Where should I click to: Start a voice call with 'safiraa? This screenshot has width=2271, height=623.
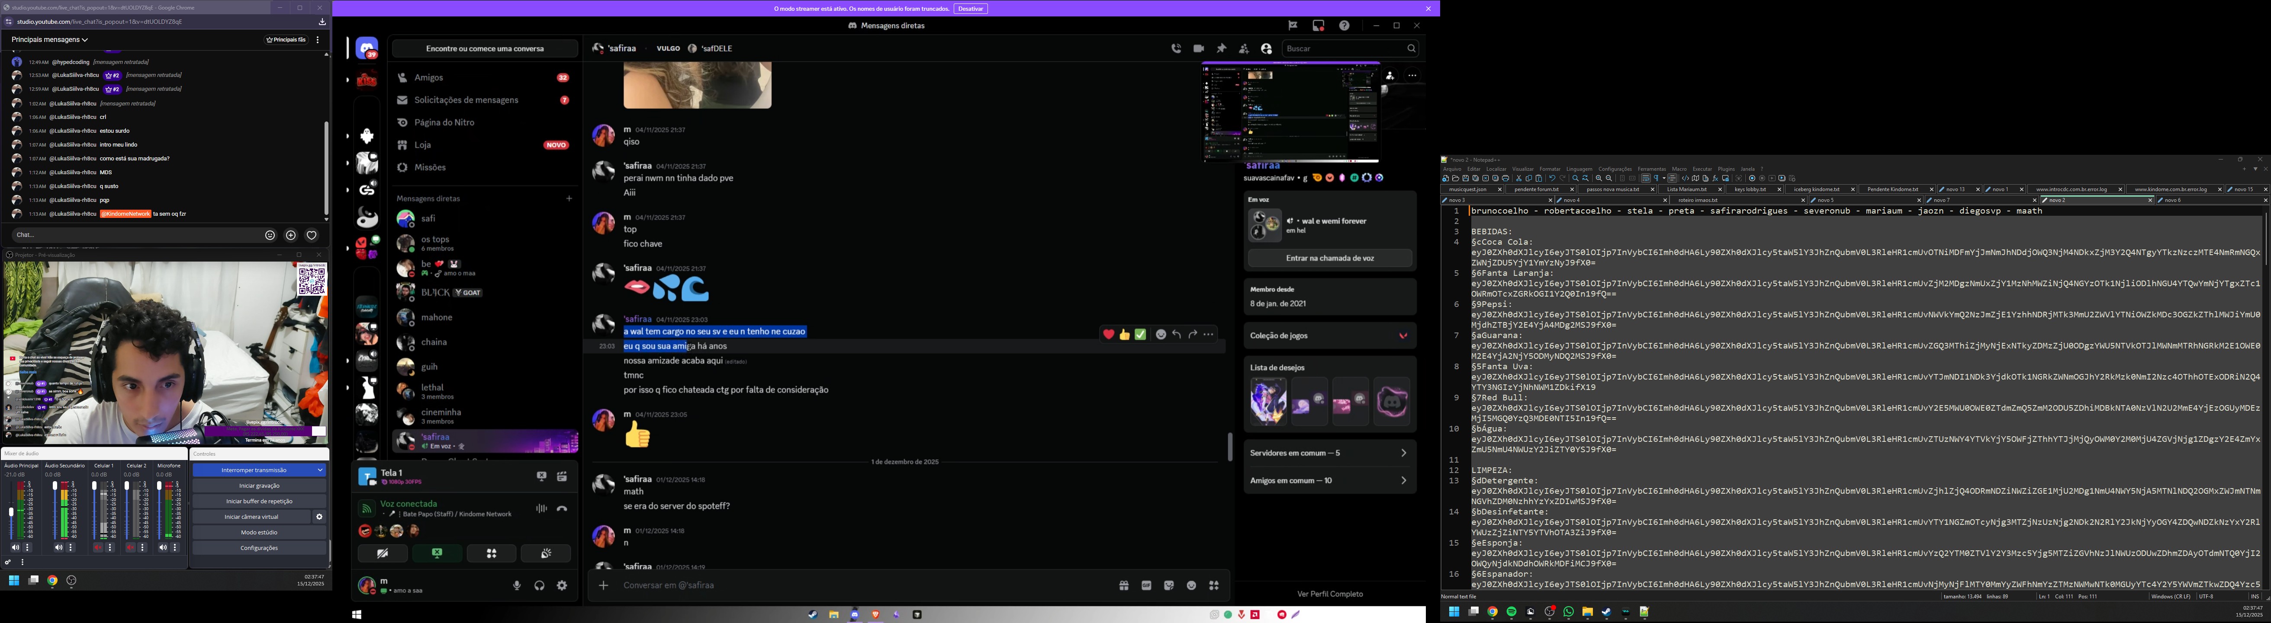[x=1176, y=48]
